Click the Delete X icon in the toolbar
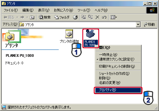 coord(97,17)
